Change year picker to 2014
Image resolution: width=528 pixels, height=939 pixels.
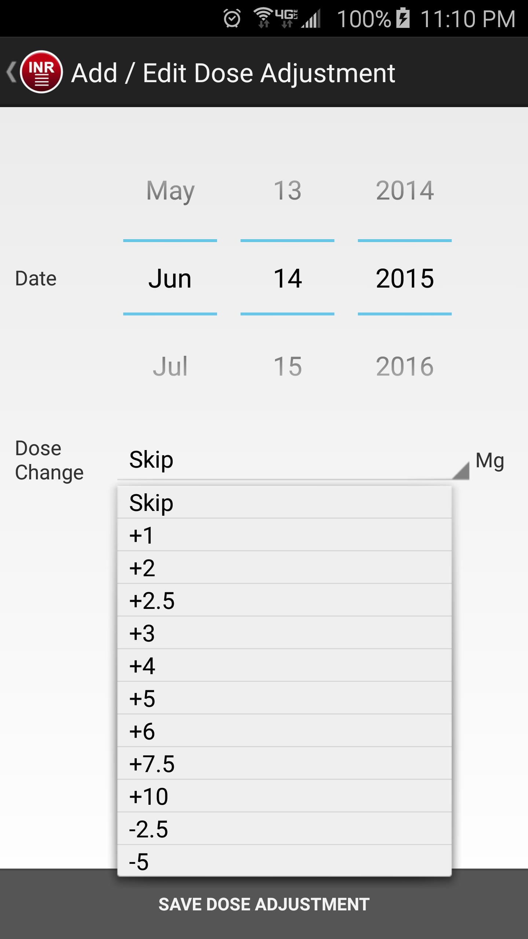[405, 190]
